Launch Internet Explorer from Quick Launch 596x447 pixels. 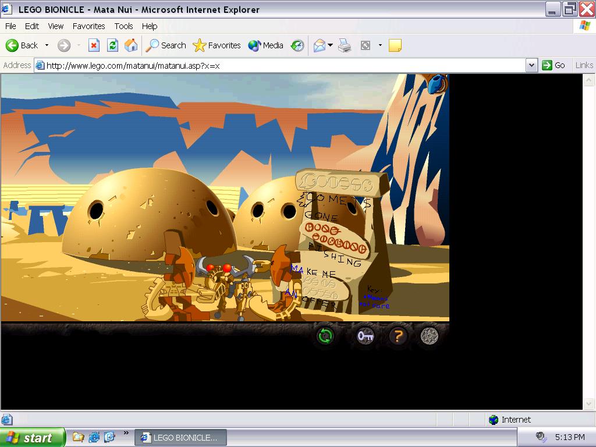[94, 438]
